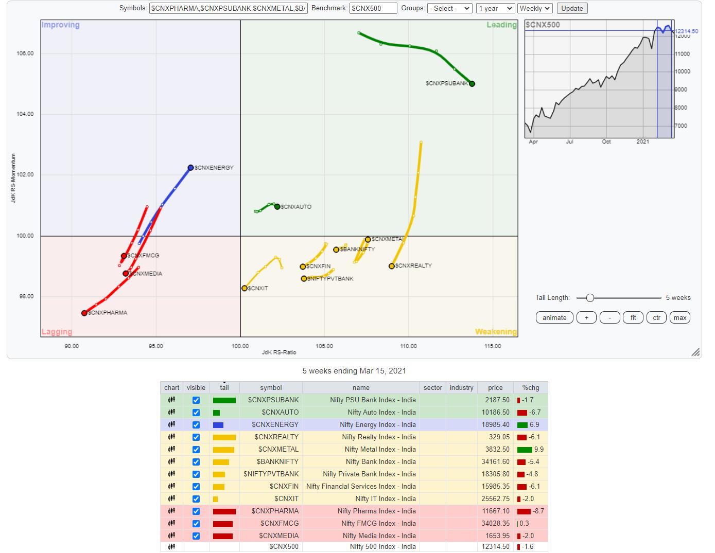Adjust the Tail Length slider
This screenshot has width=715, height=553.
click(x=590, y=298)
